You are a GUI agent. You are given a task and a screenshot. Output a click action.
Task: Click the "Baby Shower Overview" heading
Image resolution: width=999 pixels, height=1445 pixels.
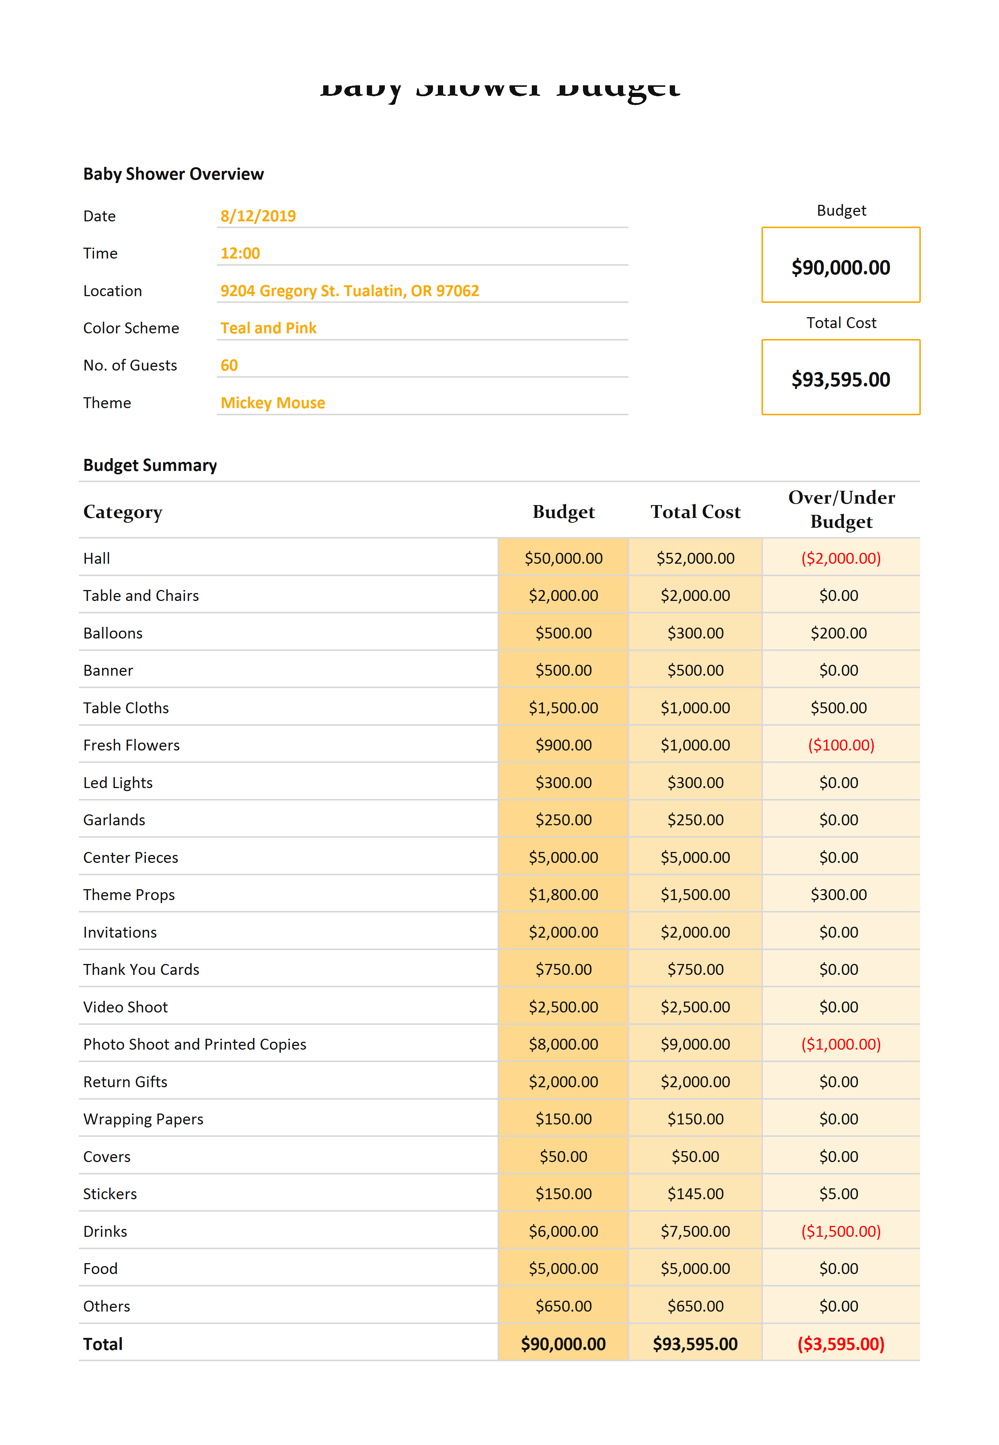173,174
